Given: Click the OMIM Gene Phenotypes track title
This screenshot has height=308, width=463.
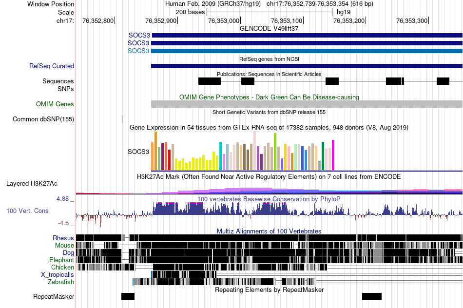Looking at the screenshot, I should point(269,97).
